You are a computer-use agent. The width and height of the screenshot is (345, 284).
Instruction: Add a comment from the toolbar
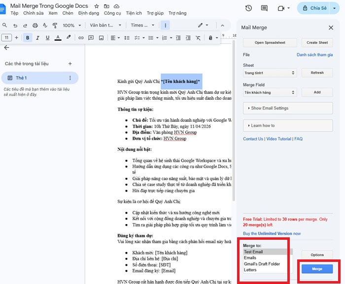[x=91, y=38]
